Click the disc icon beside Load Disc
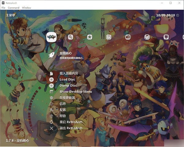184x147 pixels. pyautogui.click(x=52, y=80)
